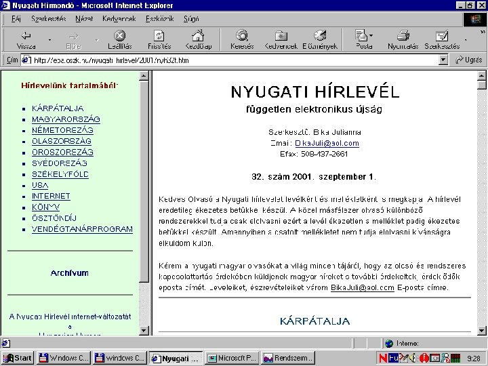Open the NÉMETORSZÁG link
The image size is (488, 366).
[62, 130]
